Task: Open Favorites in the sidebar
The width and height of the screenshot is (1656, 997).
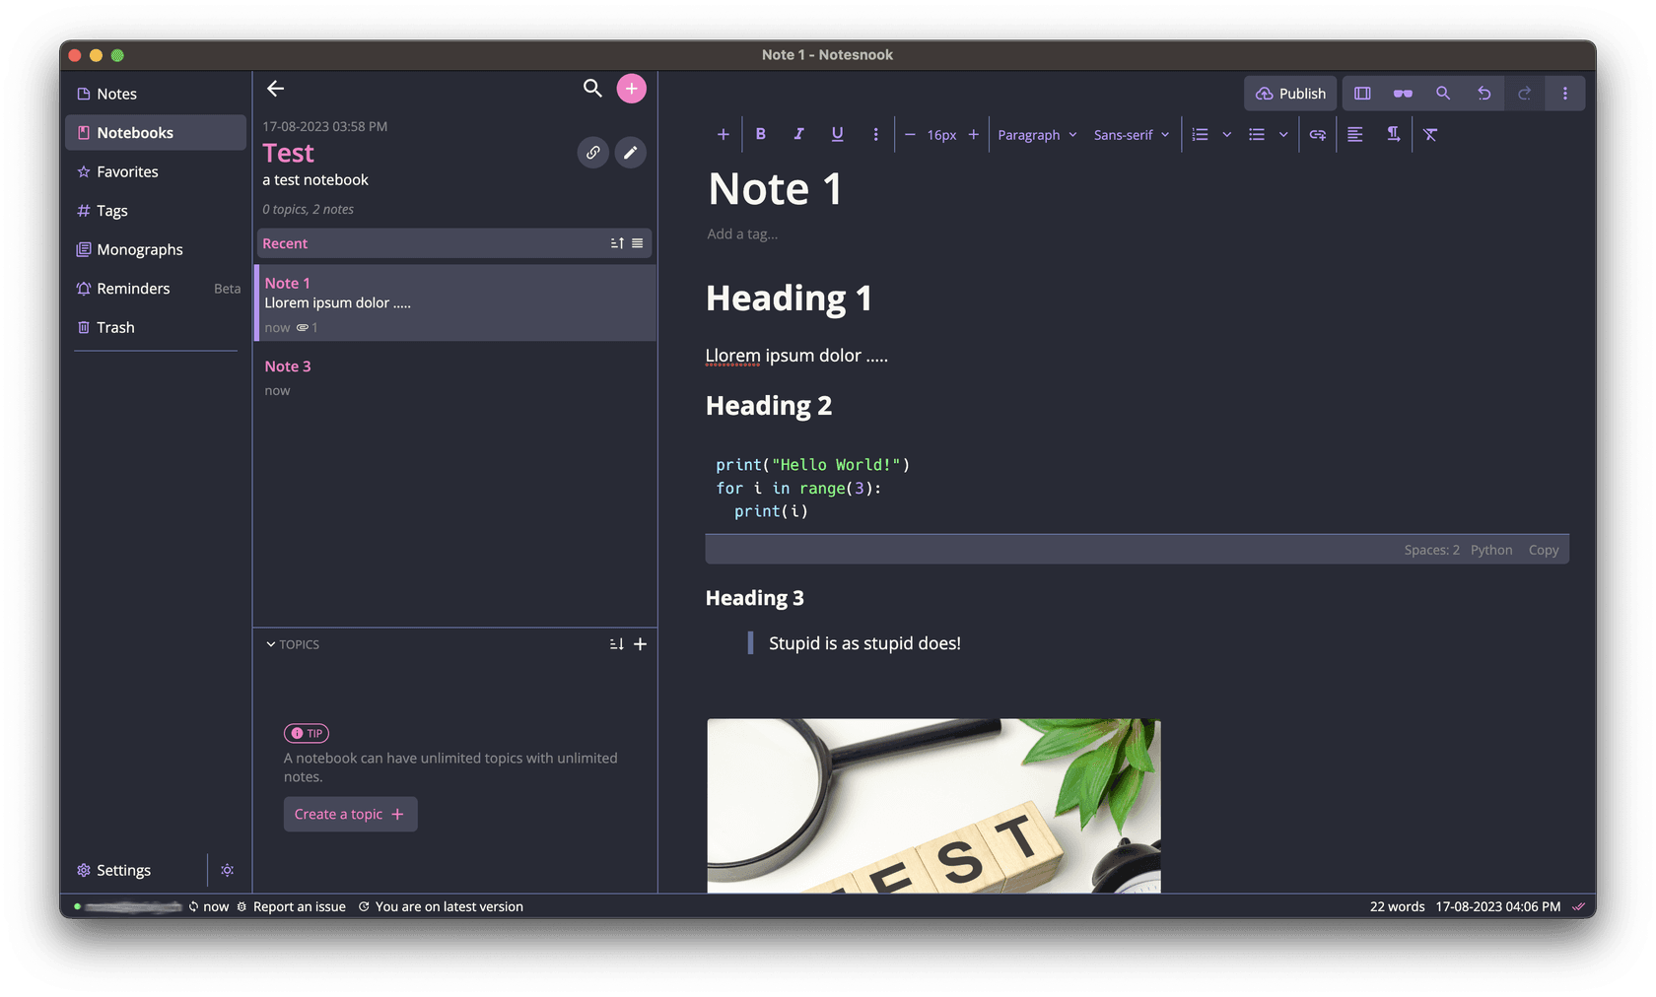Action: click(156, 171)
